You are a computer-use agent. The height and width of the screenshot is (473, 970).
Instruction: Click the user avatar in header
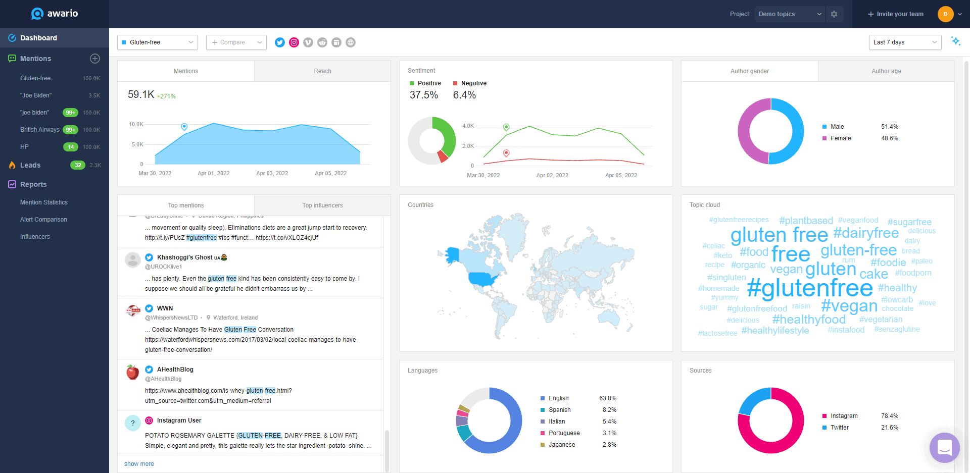[945, 14]
